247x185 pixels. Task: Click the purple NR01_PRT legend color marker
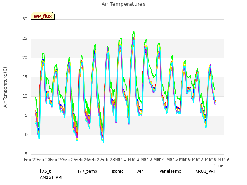click(190, 172)
